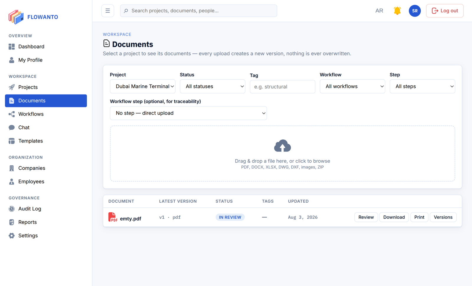Go to Employees in the sidebar
This screenshot has width=472, height=286.
(46, 182)
